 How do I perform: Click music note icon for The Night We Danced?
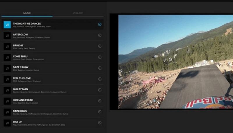coord(7,25)
